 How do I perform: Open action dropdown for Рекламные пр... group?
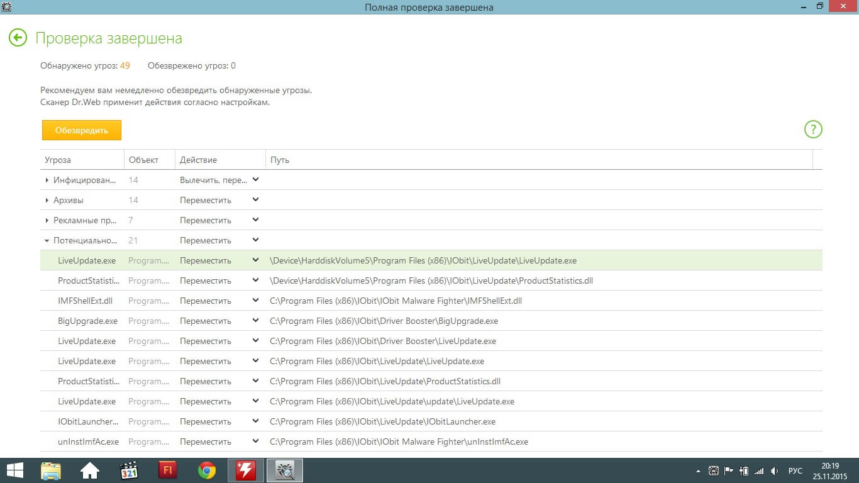(255, 220)
